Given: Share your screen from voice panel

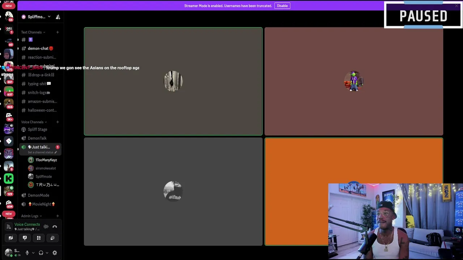Looking at the screenshot, I should [25, 238].
